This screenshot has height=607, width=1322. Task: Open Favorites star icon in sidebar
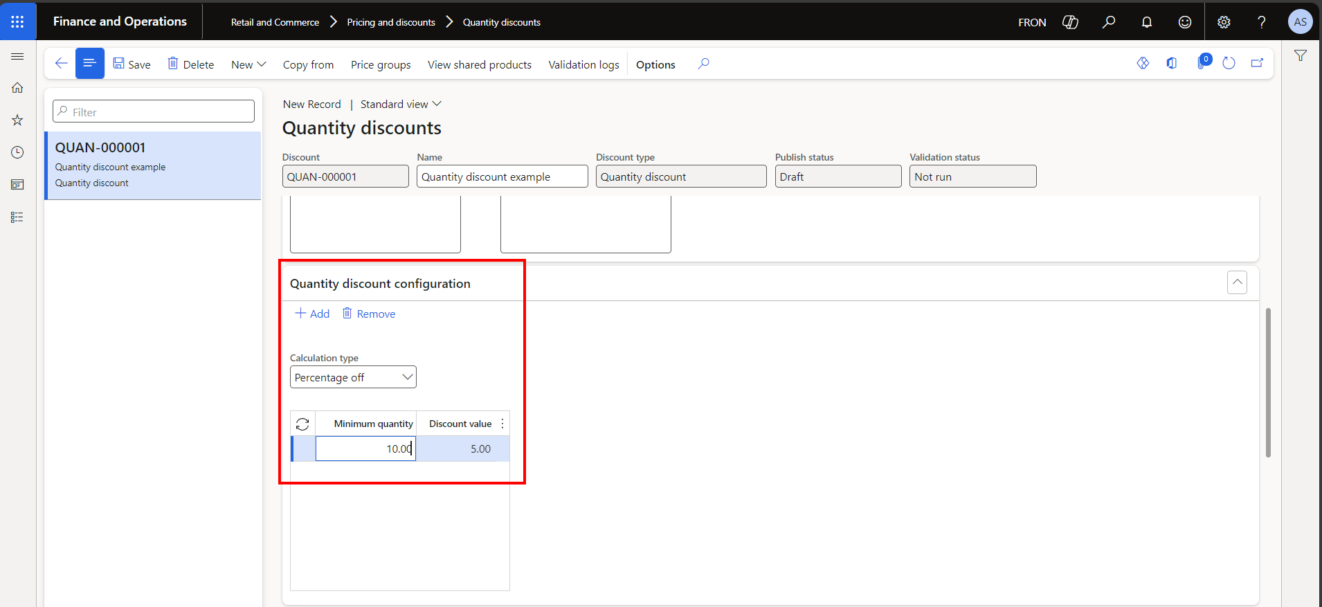coord(18,120)
